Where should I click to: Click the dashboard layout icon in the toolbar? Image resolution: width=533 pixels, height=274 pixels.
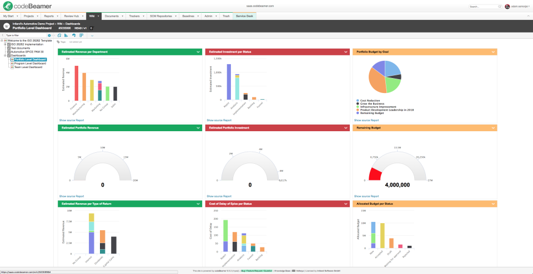(81, 35)
